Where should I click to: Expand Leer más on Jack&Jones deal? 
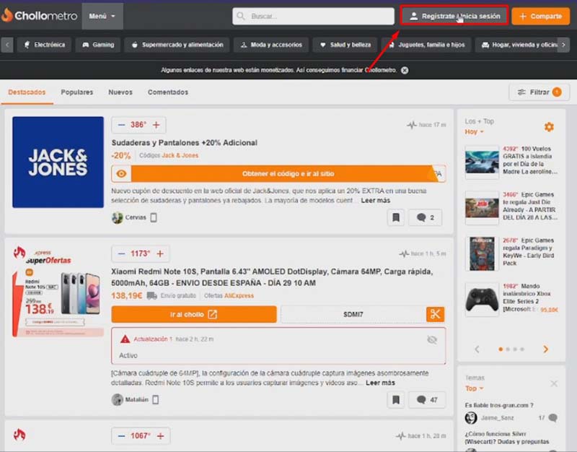[x=375, y=201]
